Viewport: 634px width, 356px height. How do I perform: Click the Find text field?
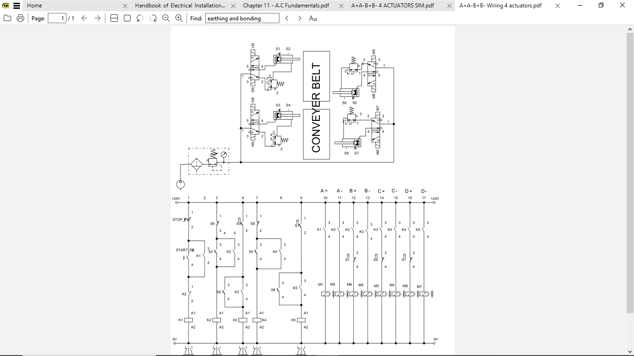pos(242,18)
